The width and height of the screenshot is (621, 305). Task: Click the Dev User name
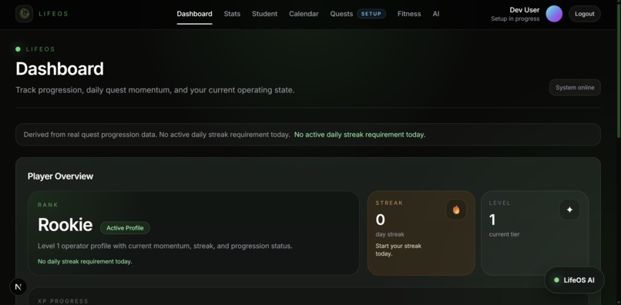click(525, 10)
